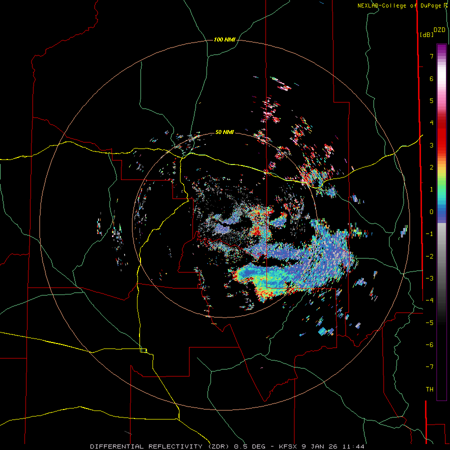Click the 0 value on the color scale
The height and width of the screenshot is (450, 450).
click(x=431, y=212)
